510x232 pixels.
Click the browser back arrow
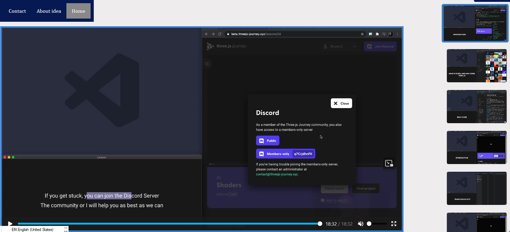point(206,34)
